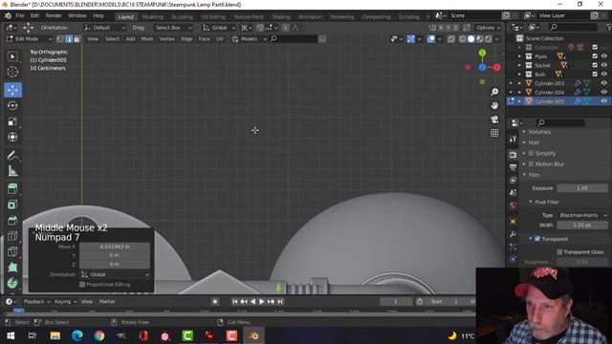Open the Edit Mode dropdown

(29, 39)
